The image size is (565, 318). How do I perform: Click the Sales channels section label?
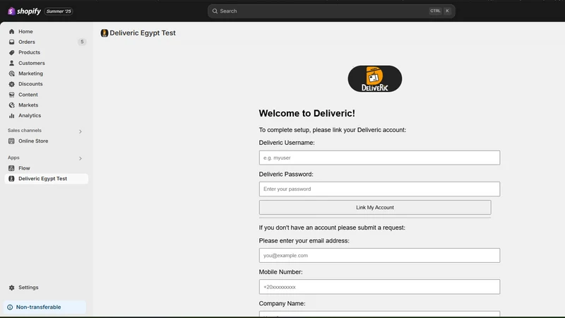click(x=25, y=131)
